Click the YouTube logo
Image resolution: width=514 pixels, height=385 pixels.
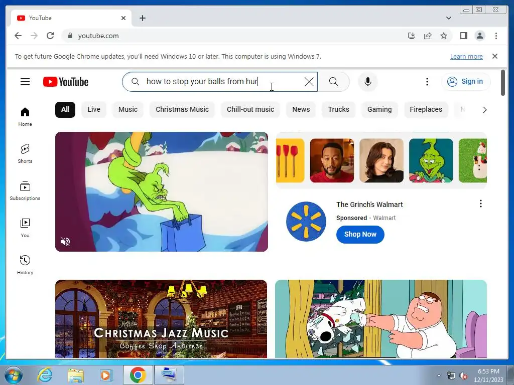(66, 82)
